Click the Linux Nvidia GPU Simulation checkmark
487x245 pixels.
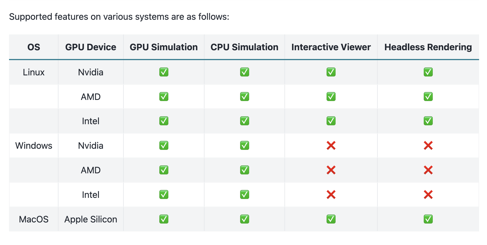coord(164,72)
